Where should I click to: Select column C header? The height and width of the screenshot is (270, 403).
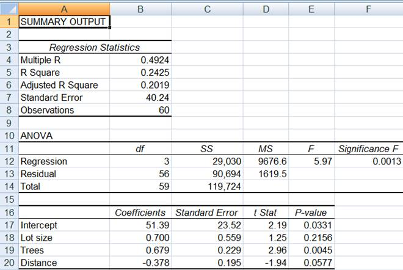coord(208,8)
